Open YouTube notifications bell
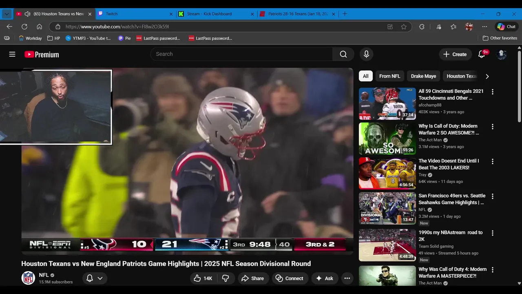Viewport: 522px width, 294px height. point(482,54)
